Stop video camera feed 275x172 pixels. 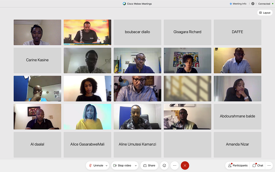[x=122, y=165]
